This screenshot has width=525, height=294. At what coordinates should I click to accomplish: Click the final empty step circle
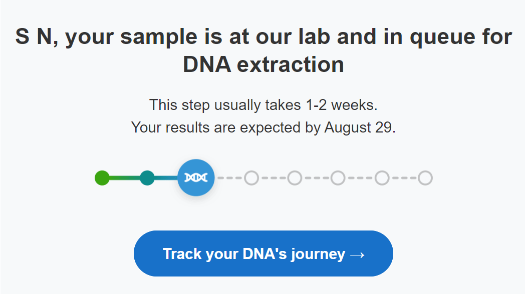coord(425,177)
